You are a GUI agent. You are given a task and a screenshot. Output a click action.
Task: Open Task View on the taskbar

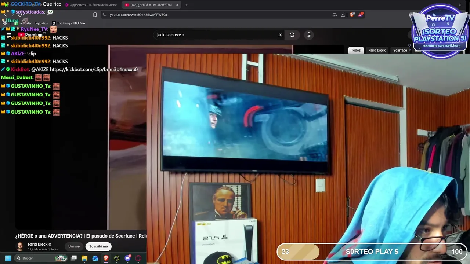(74, 258)
